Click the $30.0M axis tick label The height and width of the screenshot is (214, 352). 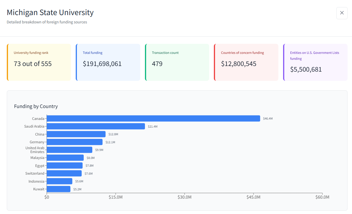click(185, 197)
